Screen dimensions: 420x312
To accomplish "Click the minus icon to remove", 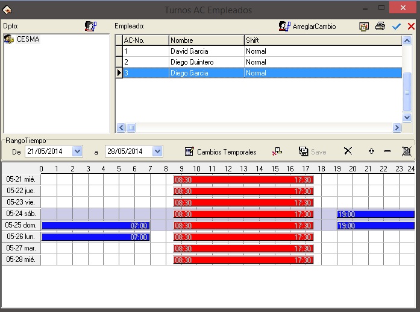I will (387, 151).
